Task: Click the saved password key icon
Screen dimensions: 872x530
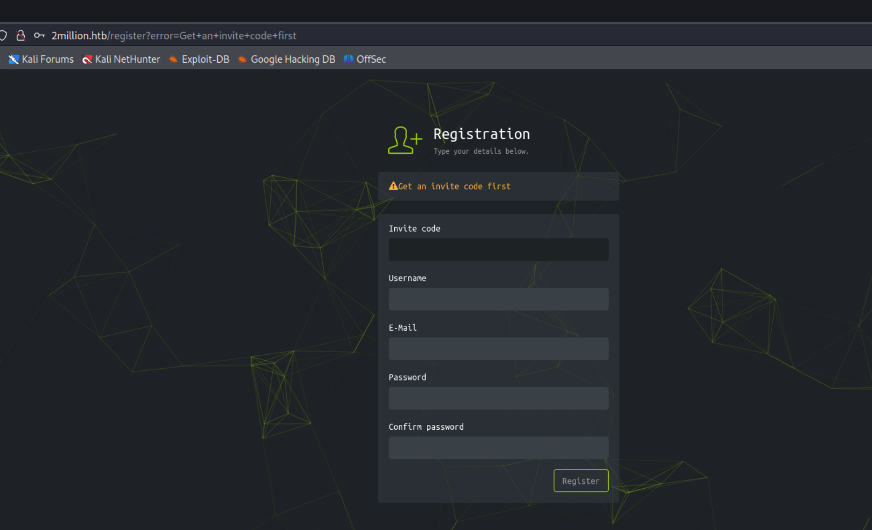Action: click(x=39, y=35)
